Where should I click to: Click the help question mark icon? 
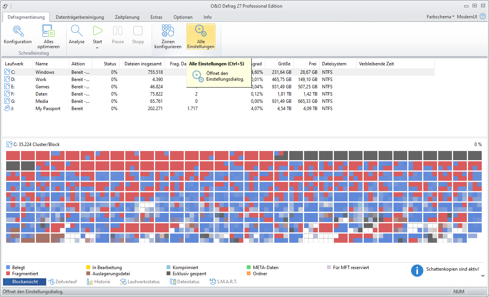tap(483, 17)
